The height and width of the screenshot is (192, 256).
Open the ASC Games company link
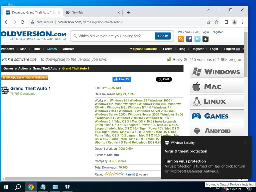[118, 161]
